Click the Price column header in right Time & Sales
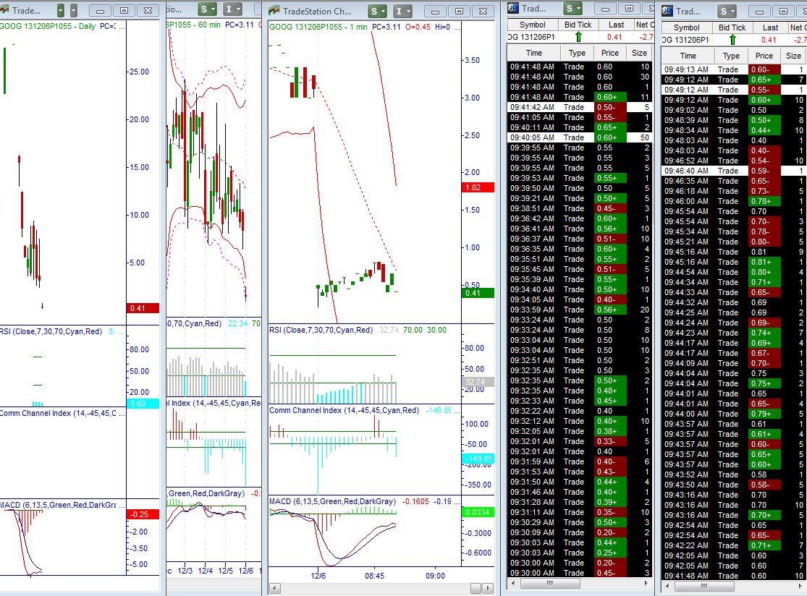This screenshot has width=807, height=596. pyautogui.click(x=764, y=56)
